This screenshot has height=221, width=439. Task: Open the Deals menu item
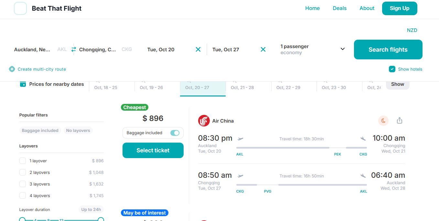pos(339,8)
